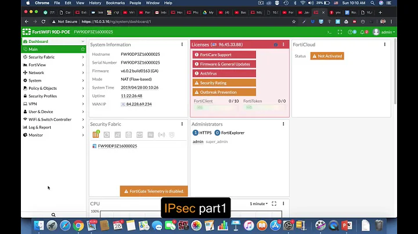Click Outbreak Prevention license button
This screenshot has height=234, width=418.
tap(224, 92)
